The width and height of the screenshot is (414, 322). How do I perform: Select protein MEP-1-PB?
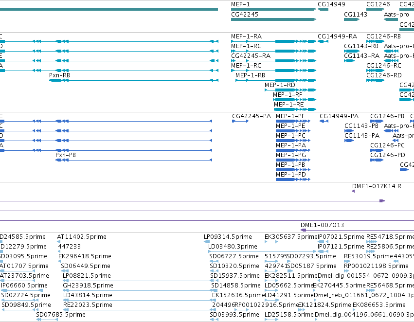pyautogui.click(x=293, y=170)
